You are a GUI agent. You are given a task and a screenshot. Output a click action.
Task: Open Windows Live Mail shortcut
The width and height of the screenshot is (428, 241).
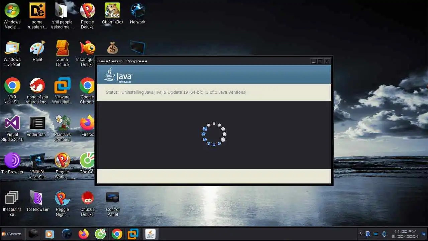click(x=12, y=54)
